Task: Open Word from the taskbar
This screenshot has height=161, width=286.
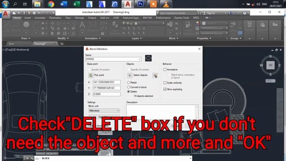Action: point(63,4)
